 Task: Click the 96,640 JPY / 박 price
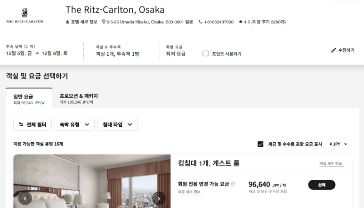(x=267, y=185)
